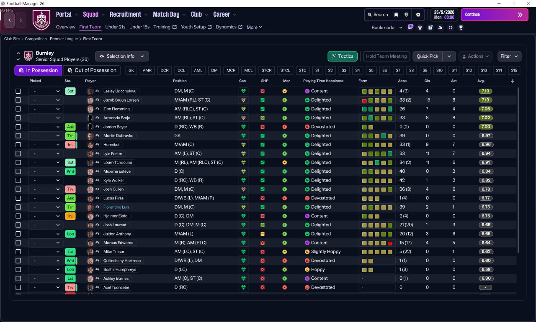Click the 7.10 average rating pill for Lesley Ugochukwu
The width and height of the screenshot is (536, 322).
(x=485, y=91)
